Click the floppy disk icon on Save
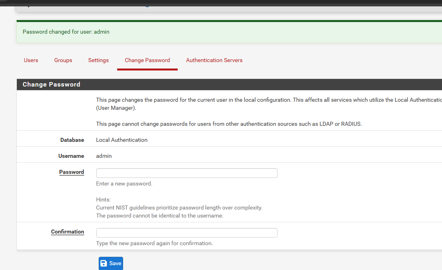442x270 pixels. point(104,263)
